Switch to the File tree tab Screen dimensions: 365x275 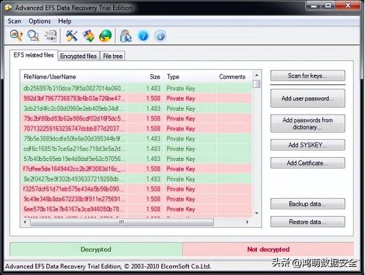[x=113, y=56]
